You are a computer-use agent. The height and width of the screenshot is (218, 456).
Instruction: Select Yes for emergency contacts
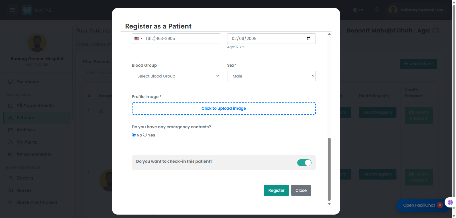pos(145,135)
